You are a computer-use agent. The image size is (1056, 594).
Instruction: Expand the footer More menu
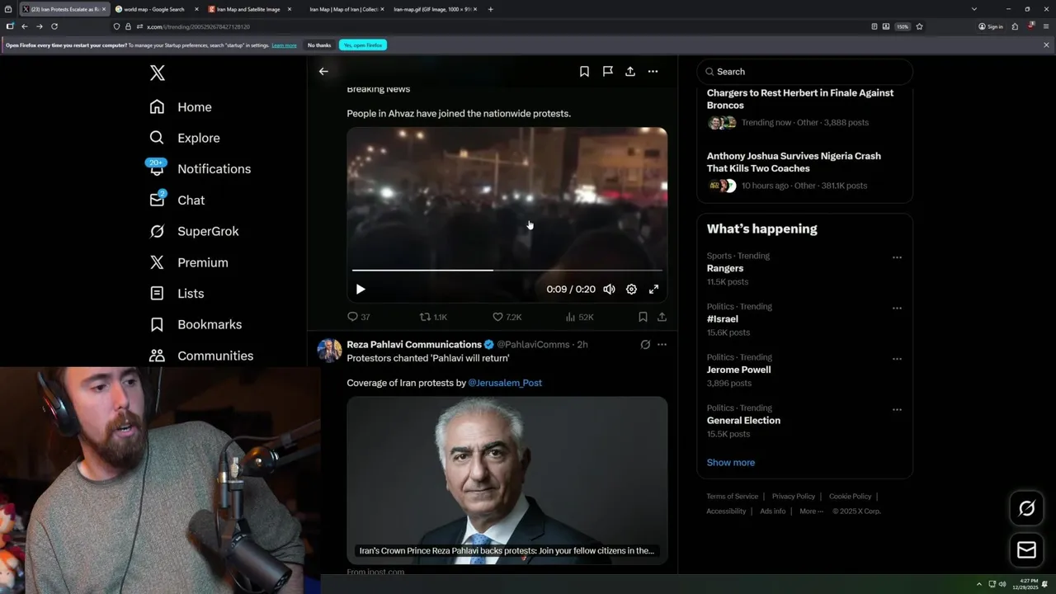click(x=811, y=511)
